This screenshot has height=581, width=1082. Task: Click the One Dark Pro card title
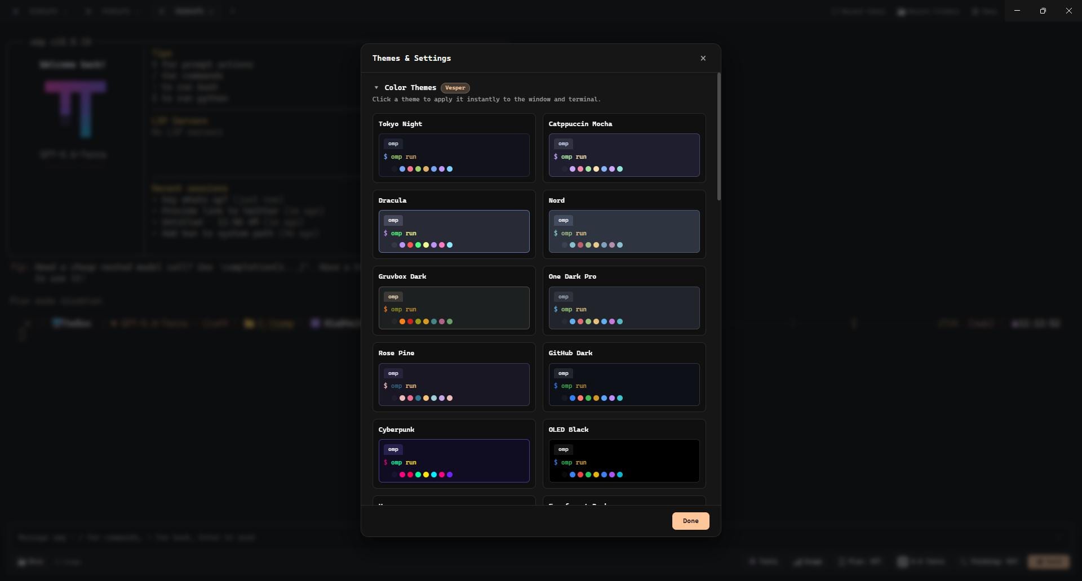click(x=572, y=276)
